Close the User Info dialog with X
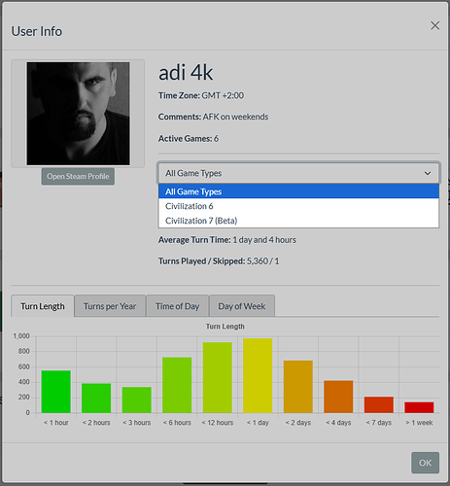 [434, 25]
